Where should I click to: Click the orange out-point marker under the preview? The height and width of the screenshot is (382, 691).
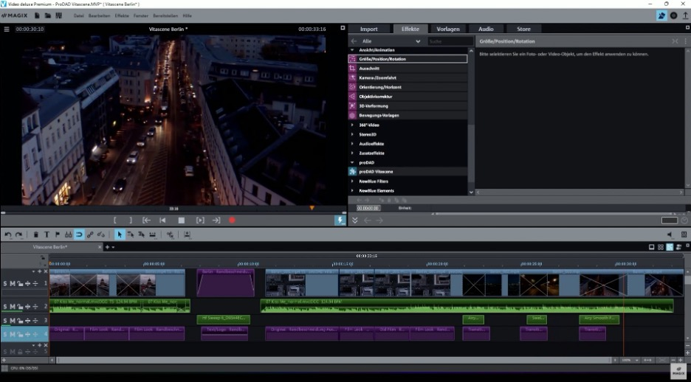click(312, 208)
